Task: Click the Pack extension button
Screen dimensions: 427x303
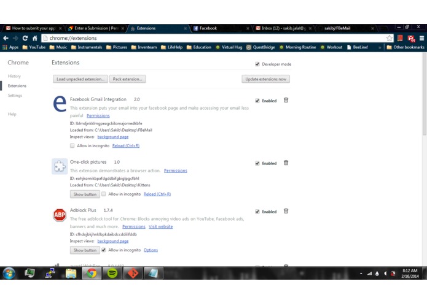Action: point(127,79)
